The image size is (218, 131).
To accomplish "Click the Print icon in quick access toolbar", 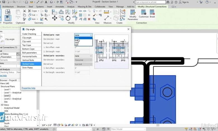I will click(26, 2).
